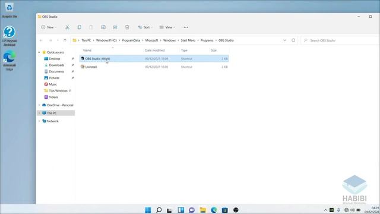Go up one folder with the up arrow
380x214 pixels.
click(65, 40)
